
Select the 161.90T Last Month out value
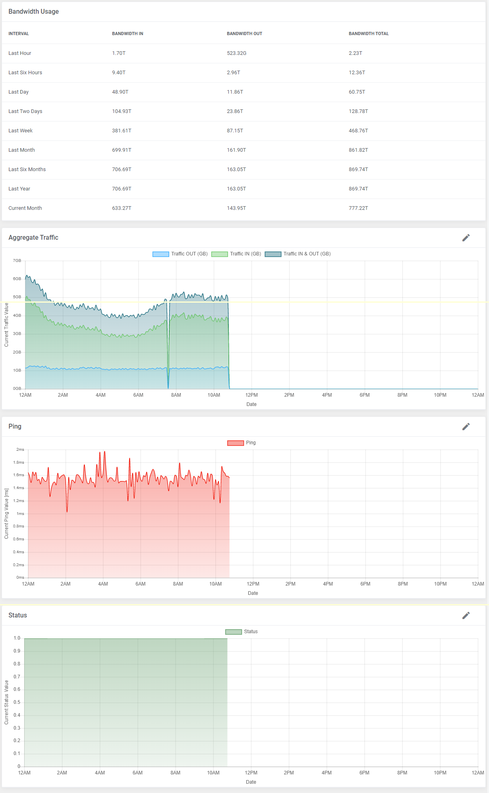(236, 150)
